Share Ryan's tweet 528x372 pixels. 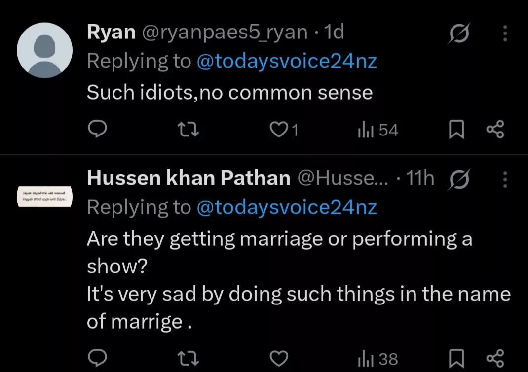495,130
